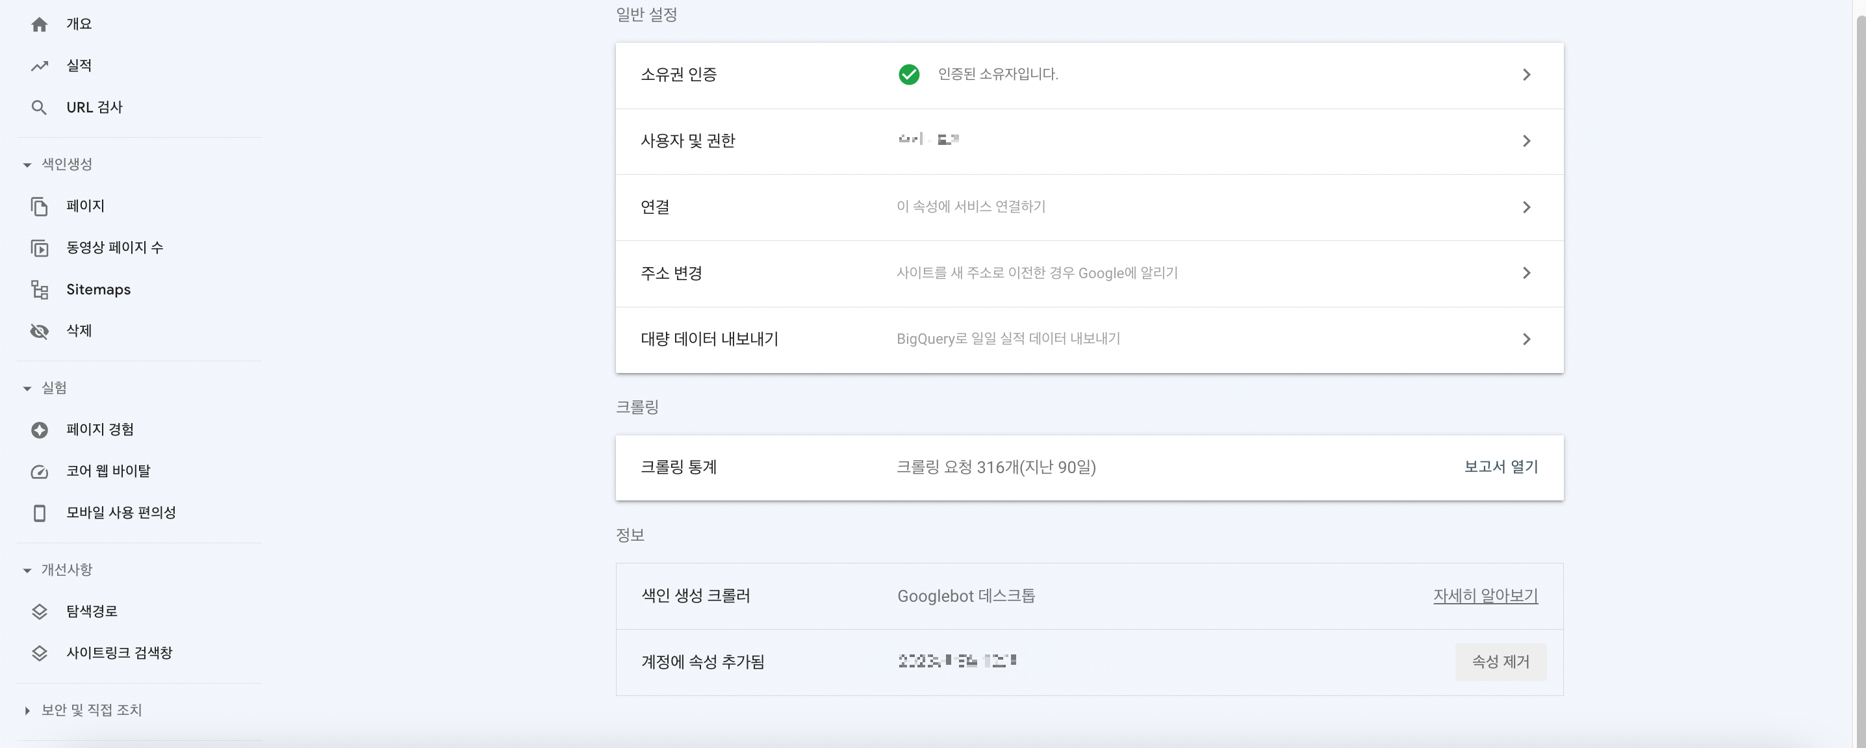The image size is (1866, 748).
Task: Click the 코어 웹 바이탈 gauge icon
Action: point(39,471)
